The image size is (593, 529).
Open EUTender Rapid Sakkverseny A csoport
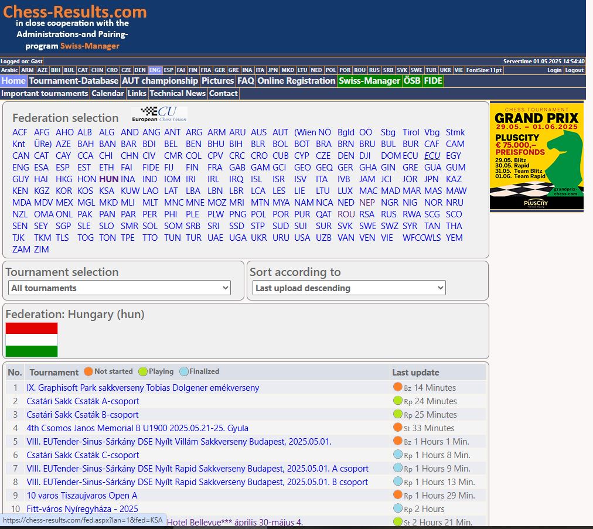(197, 469)
